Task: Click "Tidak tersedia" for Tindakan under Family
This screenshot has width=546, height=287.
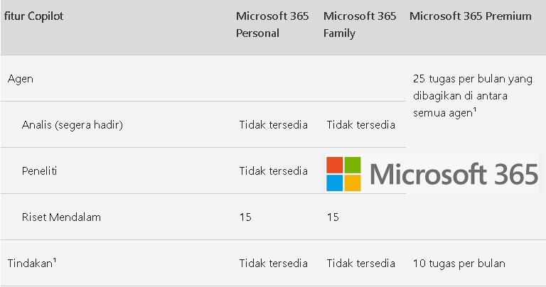Action: 360,263
